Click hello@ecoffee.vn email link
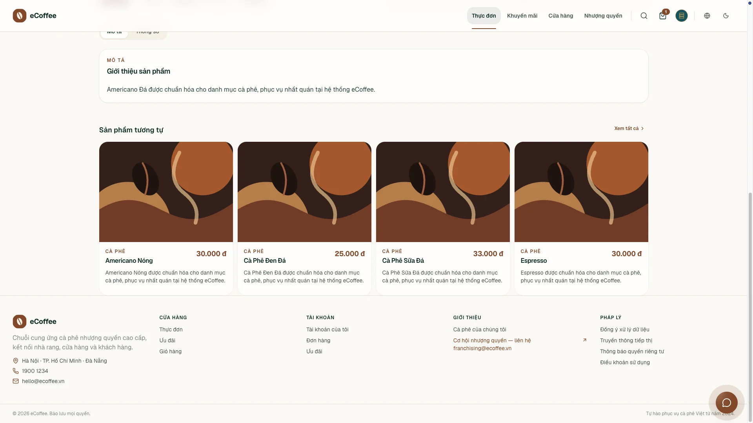The width and height of the screenshot is (753, 423). [x=43, y=381]
